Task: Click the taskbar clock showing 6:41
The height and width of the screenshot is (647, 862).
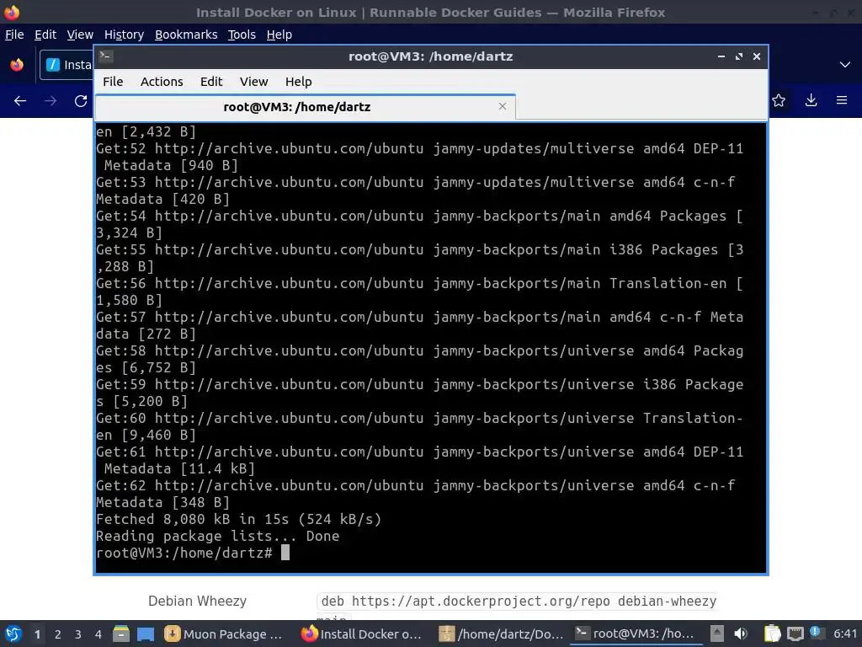Action: (845, 634)
